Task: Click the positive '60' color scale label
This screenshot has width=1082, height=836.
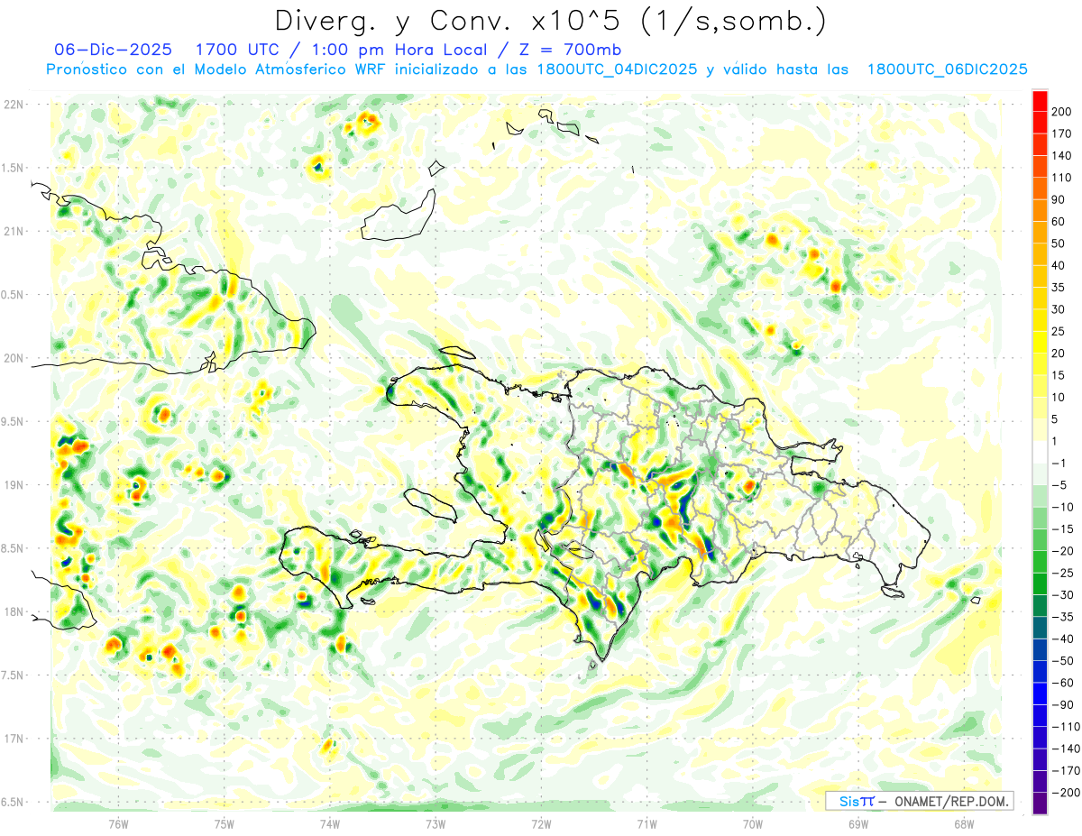Action: coord(1059,222)
